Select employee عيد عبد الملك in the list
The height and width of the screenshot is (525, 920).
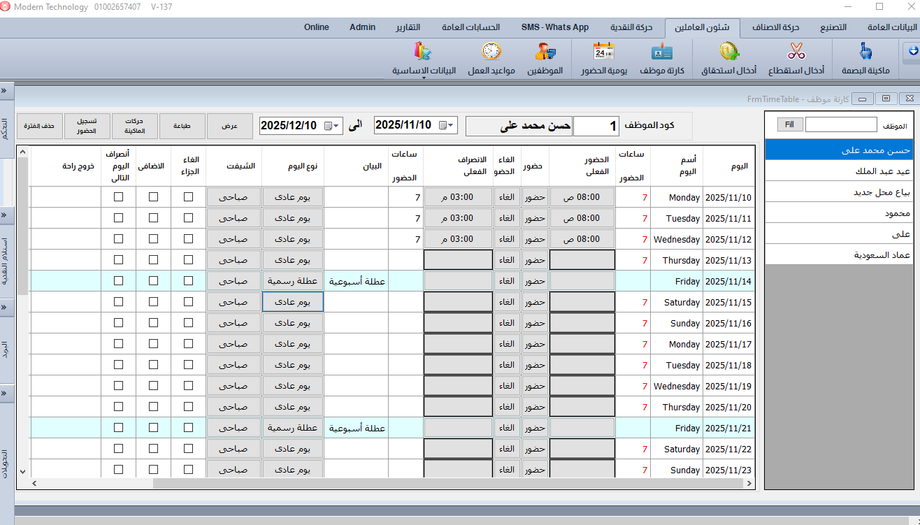(x=839, y=171)
